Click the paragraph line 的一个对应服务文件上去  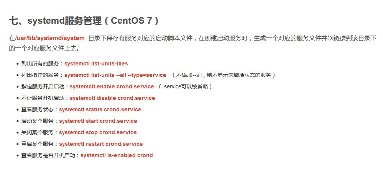pos(44,48)
